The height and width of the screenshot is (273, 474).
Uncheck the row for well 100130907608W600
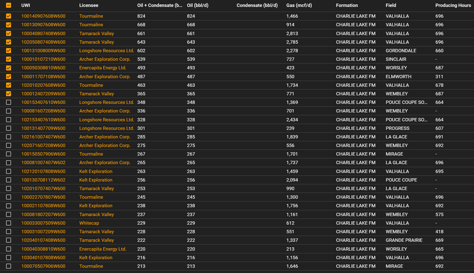click(x=9, y=25)
